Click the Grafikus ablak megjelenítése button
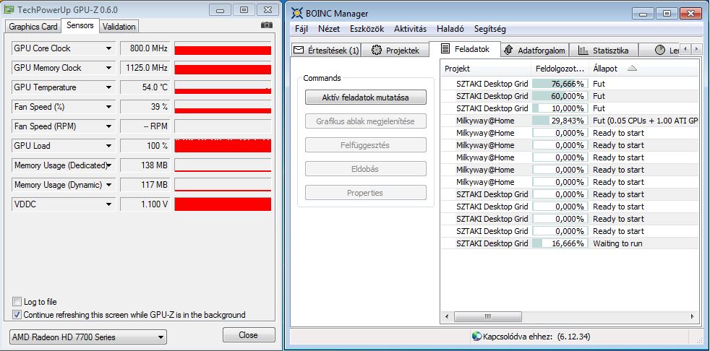This screenshot has width=710, height=351. [x=365, y=121]
